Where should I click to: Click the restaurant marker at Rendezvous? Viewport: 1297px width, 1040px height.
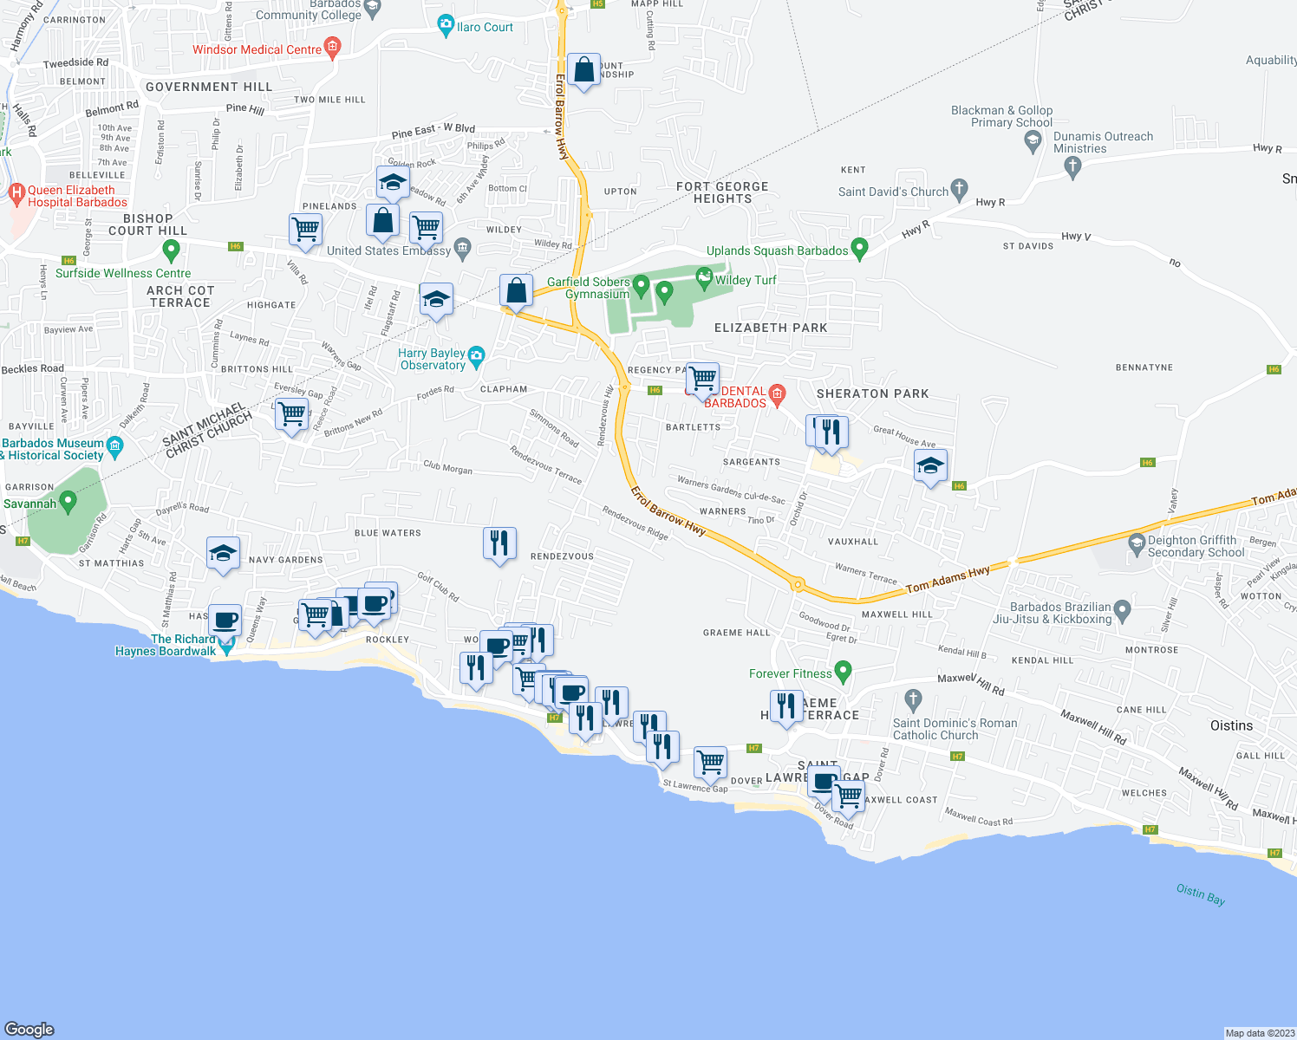pyautogui.click(x=500, y=543)
